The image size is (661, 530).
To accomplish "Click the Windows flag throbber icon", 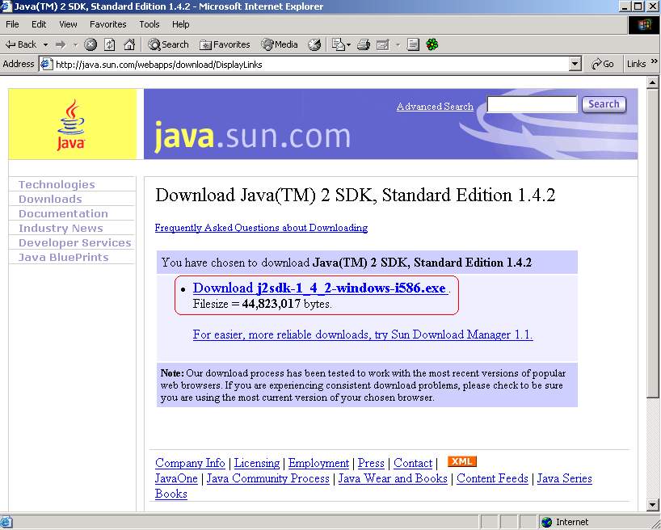I will tap(644, 25).
